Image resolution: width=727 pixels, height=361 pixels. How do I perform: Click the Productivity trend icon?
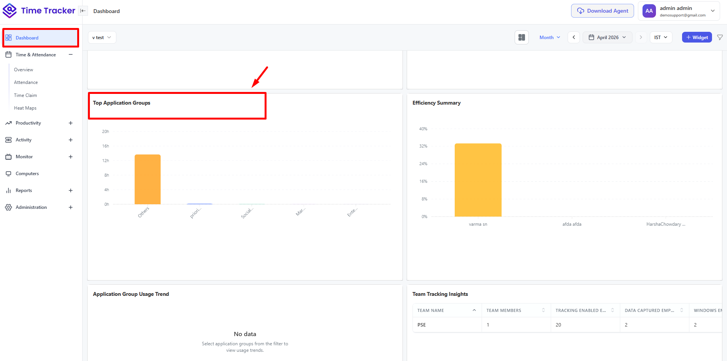coord(8,123)
